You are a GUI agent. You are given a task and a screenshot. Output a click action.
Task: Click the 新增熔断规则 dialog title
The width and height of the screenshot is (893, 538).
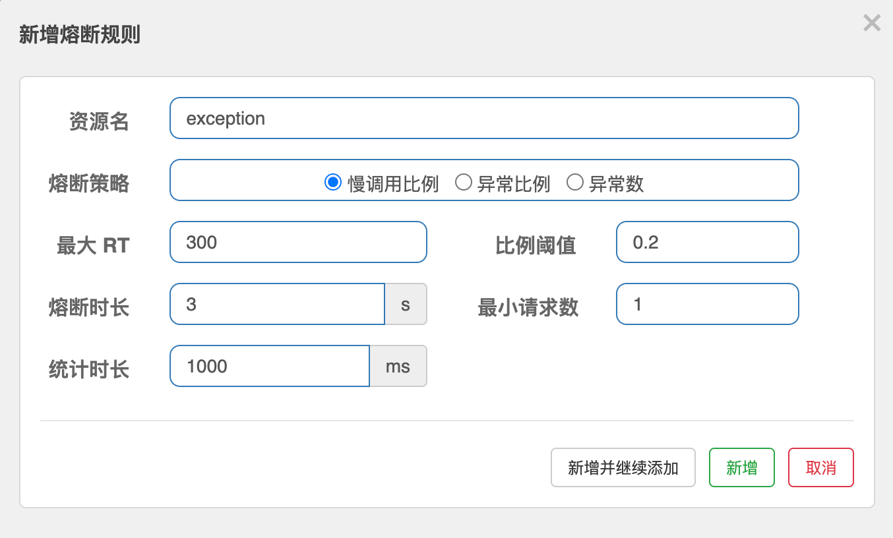[x=80, y=35]
